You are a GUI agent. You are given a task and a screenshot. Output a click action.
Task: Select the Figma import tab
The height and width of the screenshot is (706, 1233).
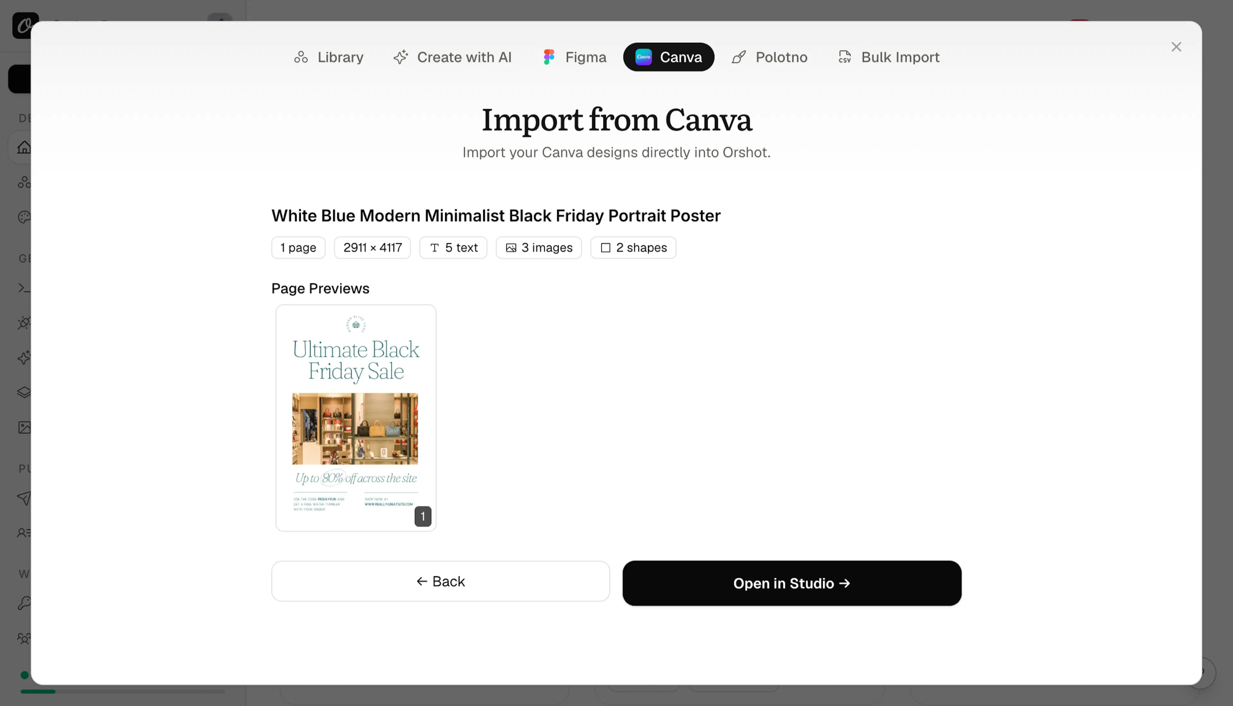tap(574, 57)
